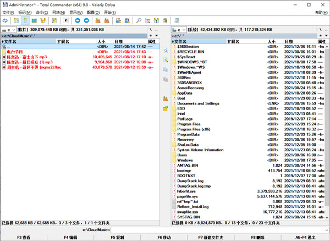
Task: Click the move files icon in middle bar
Action: tap(166, 79)
